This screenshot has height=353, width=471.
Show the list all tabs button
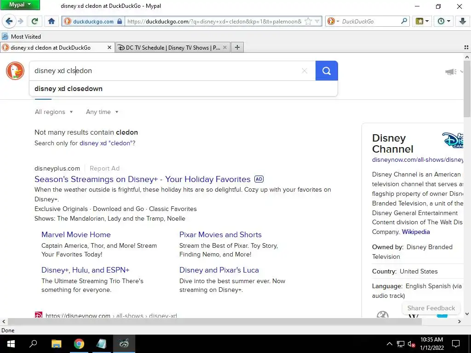466,47
